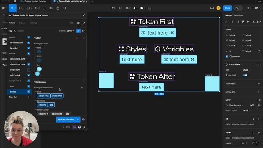Collapse the token sets sidebar icon

(x=11, y=31)
